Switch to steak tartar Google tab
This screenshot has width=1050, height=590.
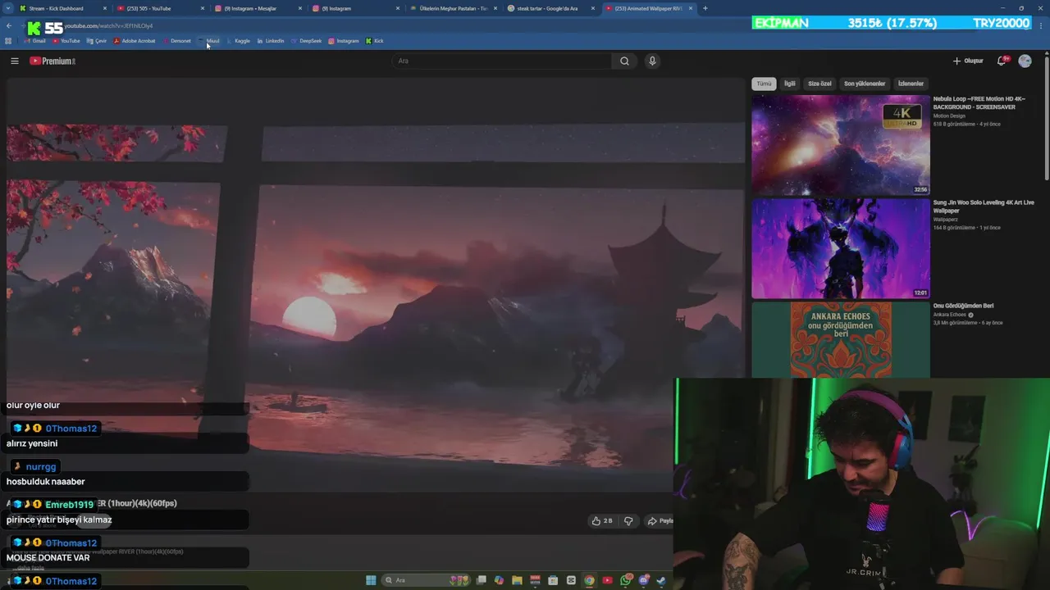550,8
